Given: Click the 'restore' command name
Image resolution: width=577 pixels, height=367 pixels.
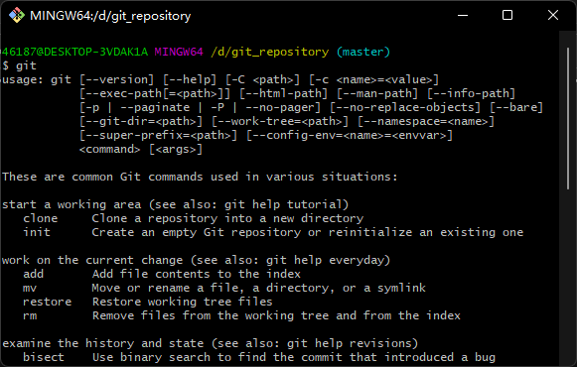Looking at the screenshot, I should point(47,302).
